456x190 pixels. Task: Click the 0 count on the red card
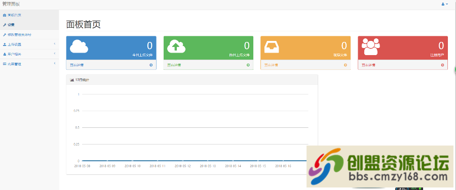click(x=441, y=45)
